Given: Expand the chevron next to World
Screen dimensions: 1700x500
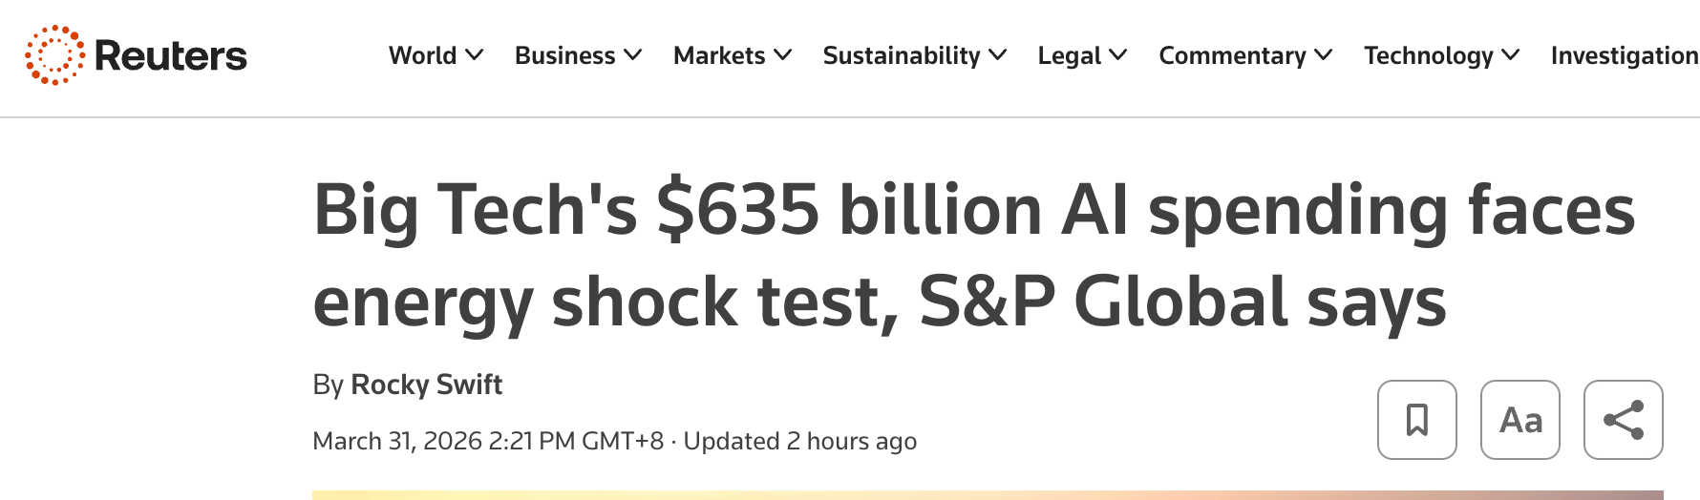Looking at the screenshot, I should coord(474,55).
